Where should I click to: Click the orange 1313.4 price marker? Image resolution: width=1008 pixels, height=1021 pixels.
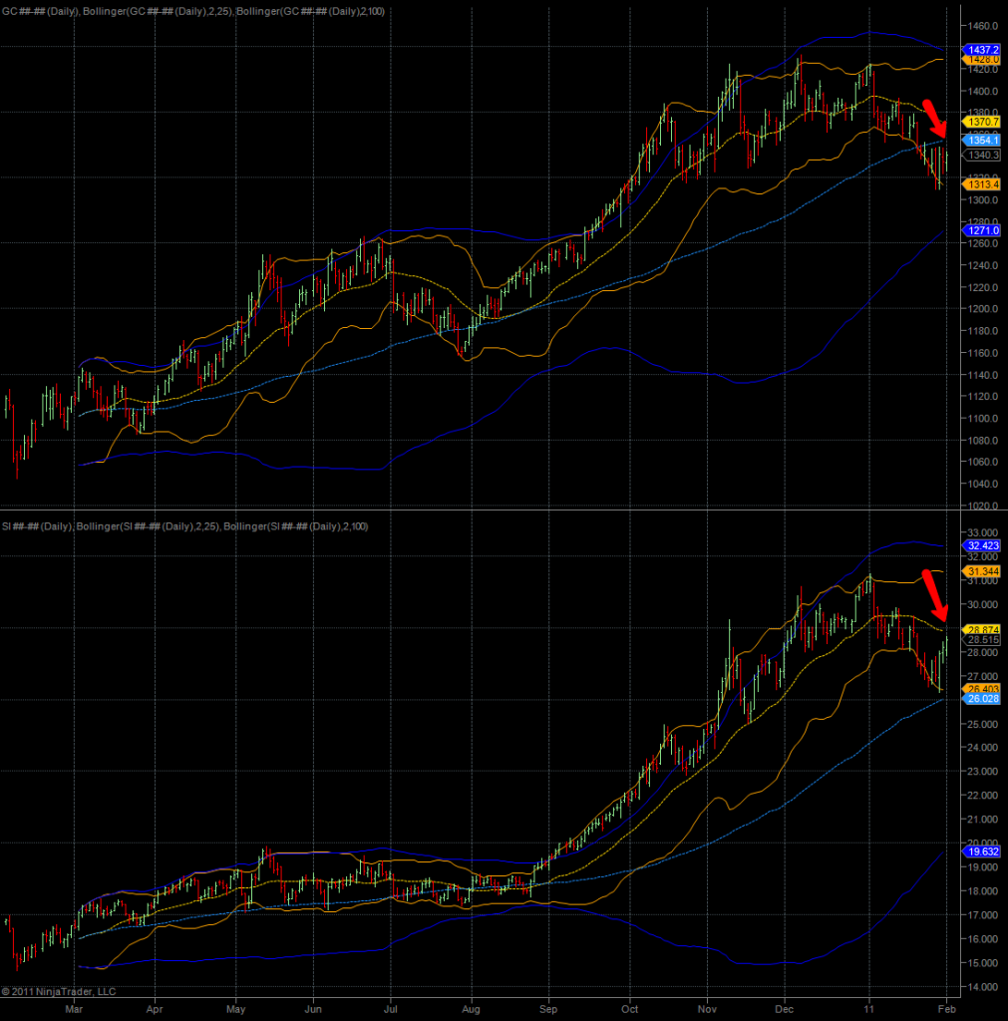pos(983,182)
